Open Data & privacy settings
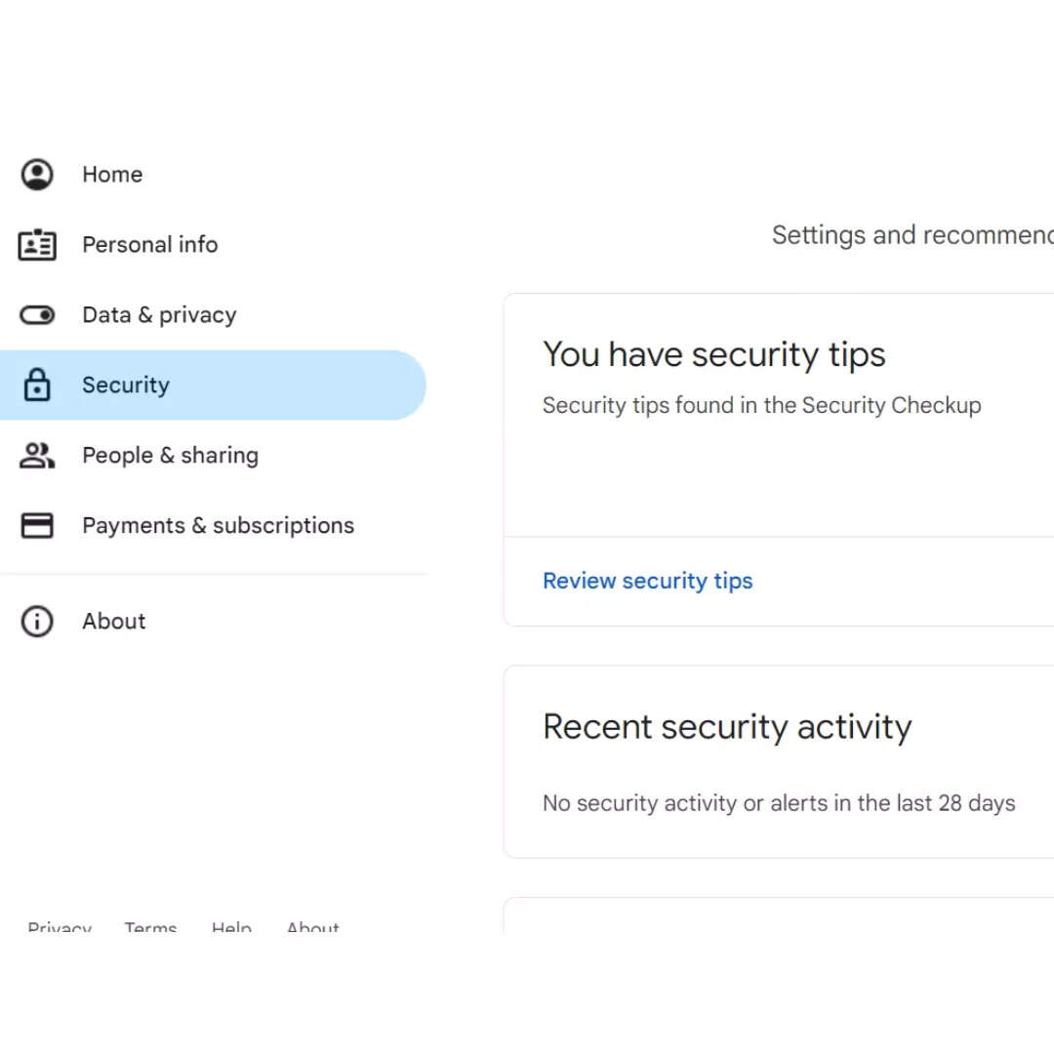The height and width of the screenshot is (1054, 1054). point(213,314)
